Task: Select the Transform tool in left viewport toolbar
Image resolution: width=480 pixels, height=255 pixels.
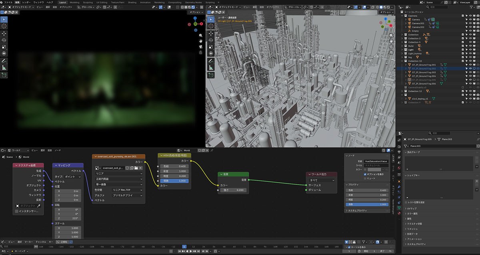Action: [x=4, y=53]
